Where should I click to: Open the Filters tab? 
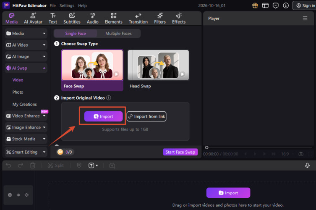160,18
